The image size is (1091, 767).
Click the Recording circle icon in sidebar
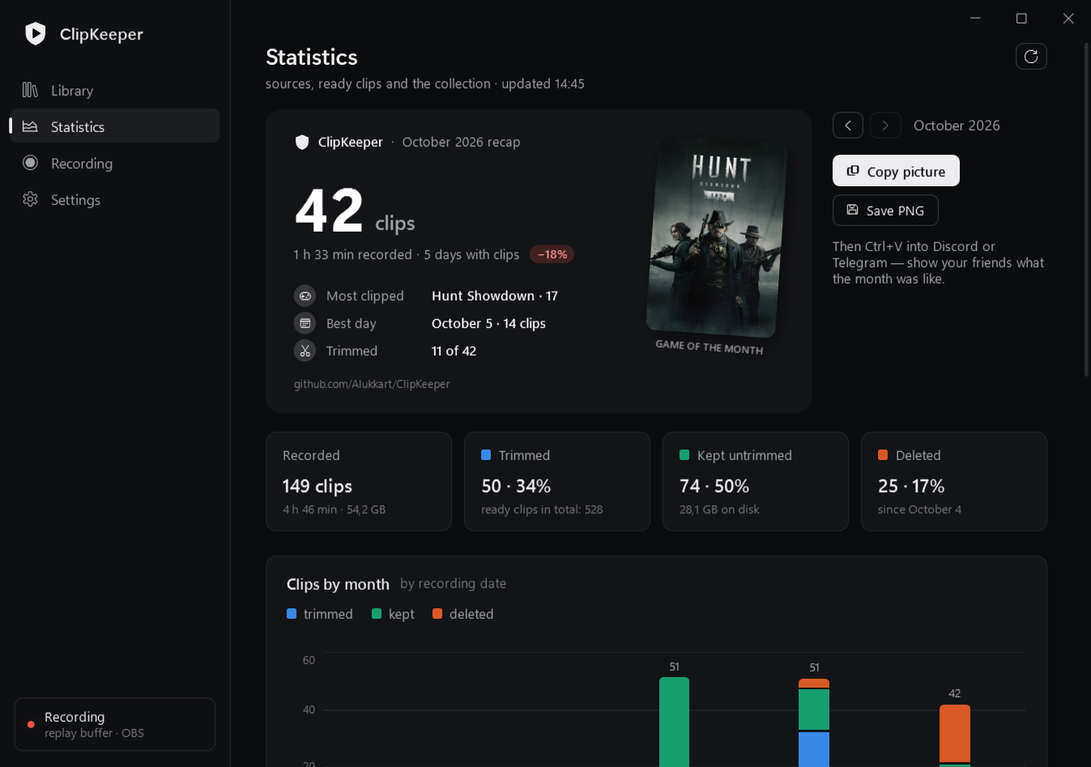pos(30,163)
